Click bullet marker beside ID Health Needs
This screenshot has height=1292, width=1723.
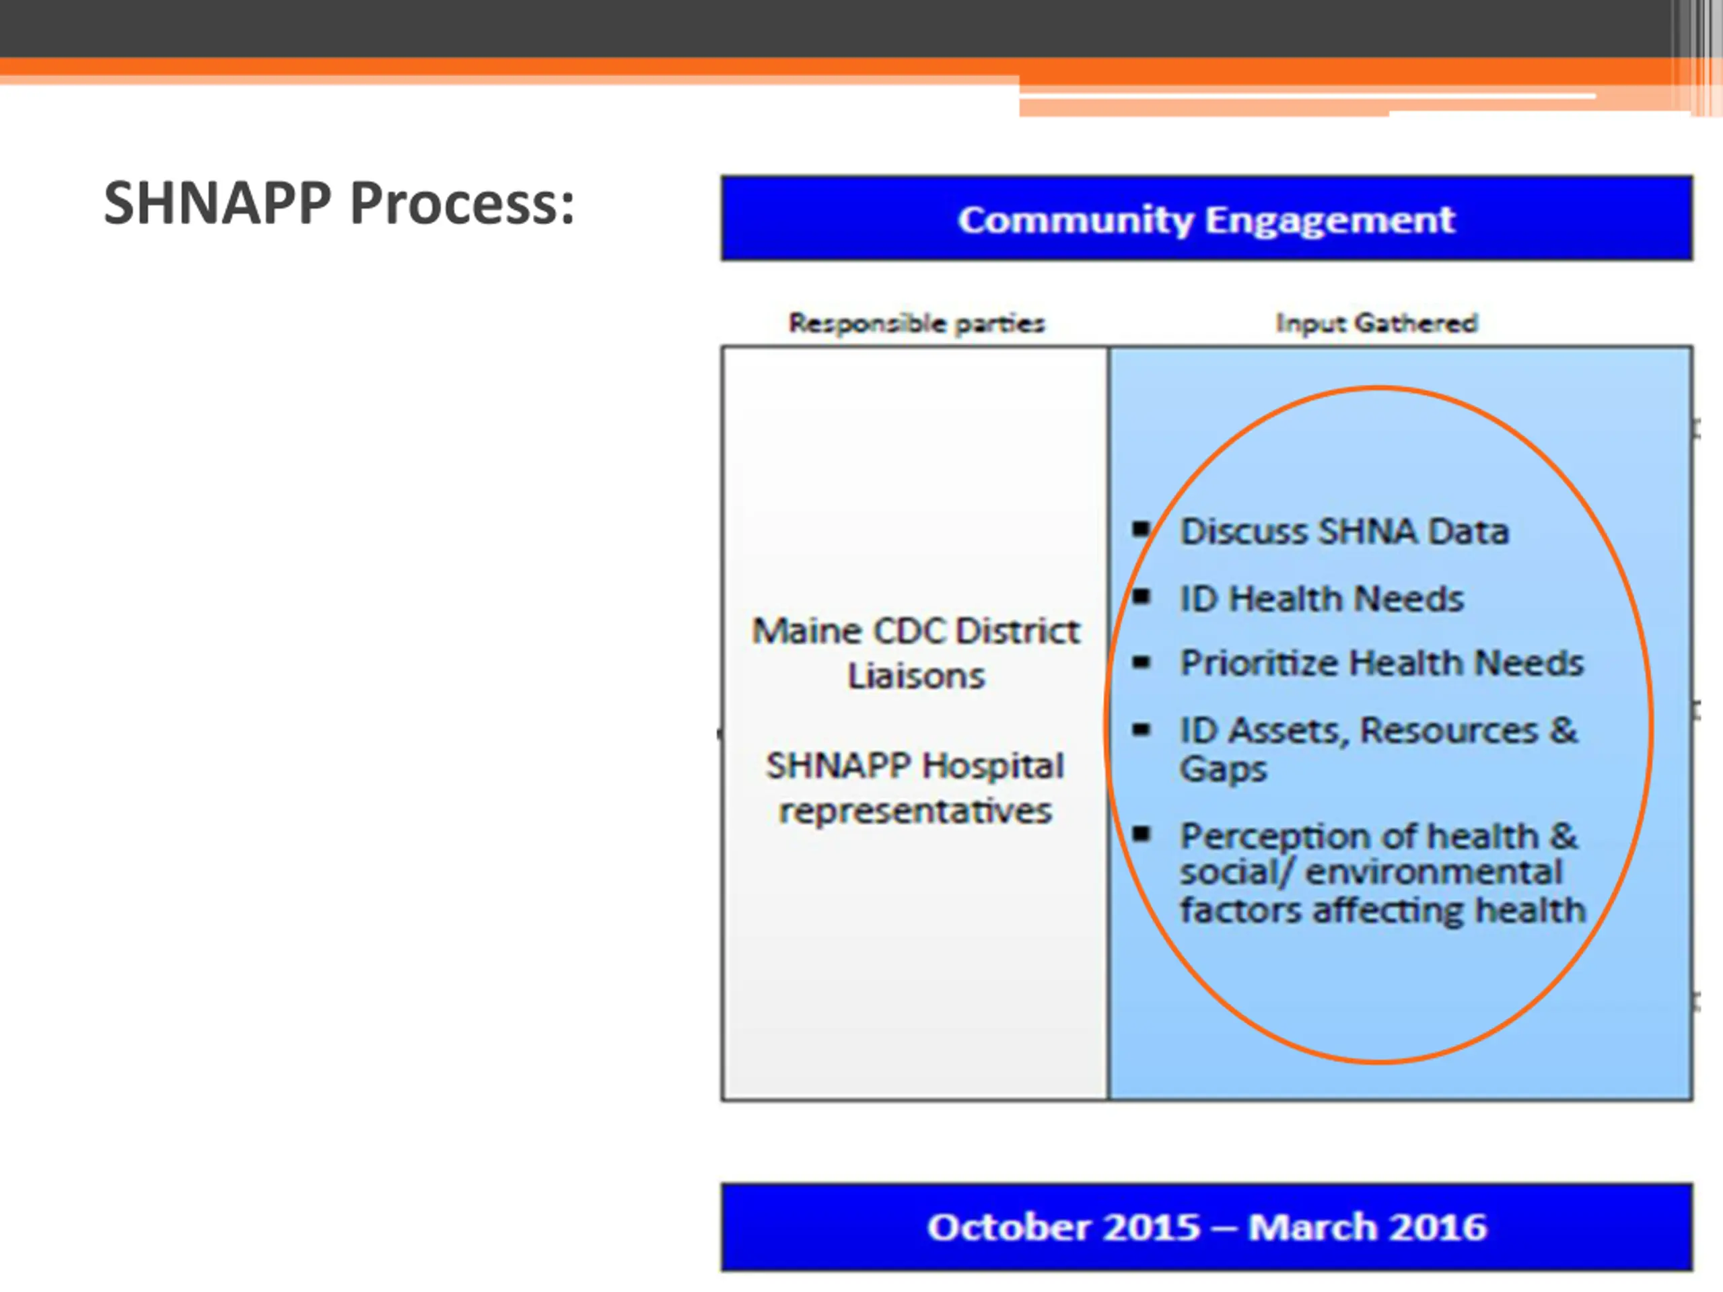coord(1141,598)
